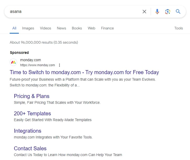Click the Contact Sales link
This screenshot has height=160, width=190.
[x=30, y=148]
